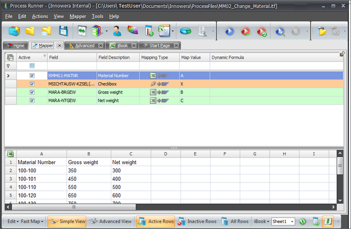Click the open yellow folder toolbar icon
Screen dimensions: 351x229
click(30, 31)
